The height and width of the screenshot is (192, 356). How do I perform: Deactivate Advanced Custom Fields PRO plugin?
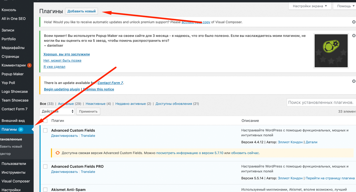tap(64, 172)
